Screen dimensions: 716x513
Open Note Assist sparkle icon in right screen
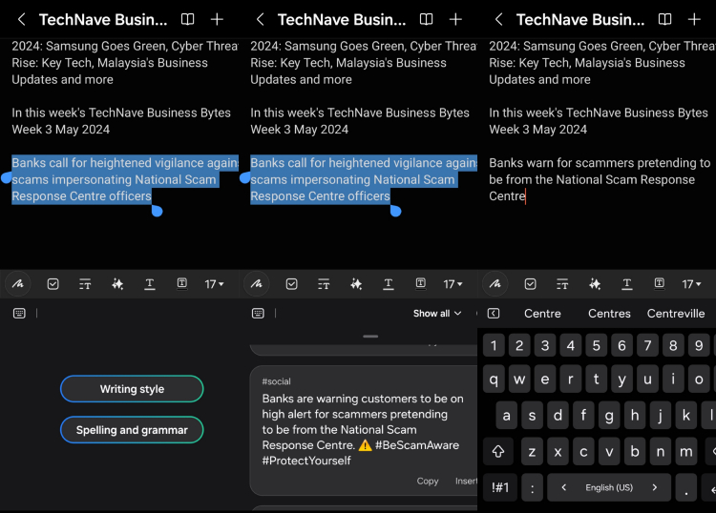[595, 284]
